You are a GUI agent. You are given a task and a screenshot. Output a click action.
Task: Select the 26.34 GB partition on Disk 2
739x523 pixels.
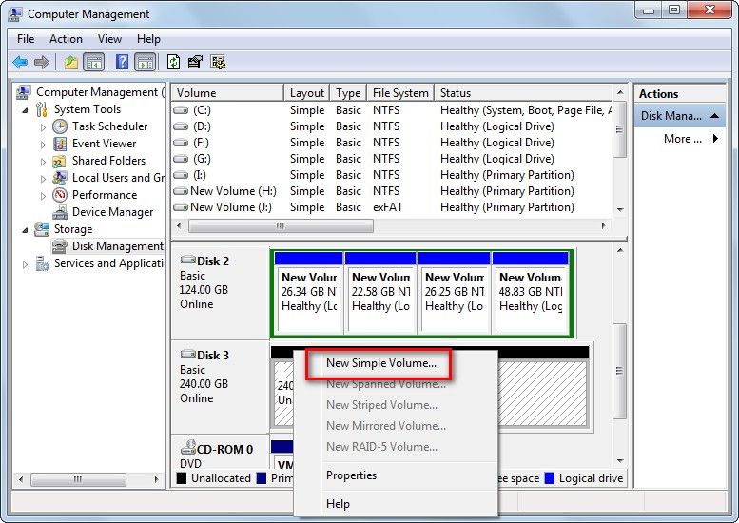coord(309,293)
